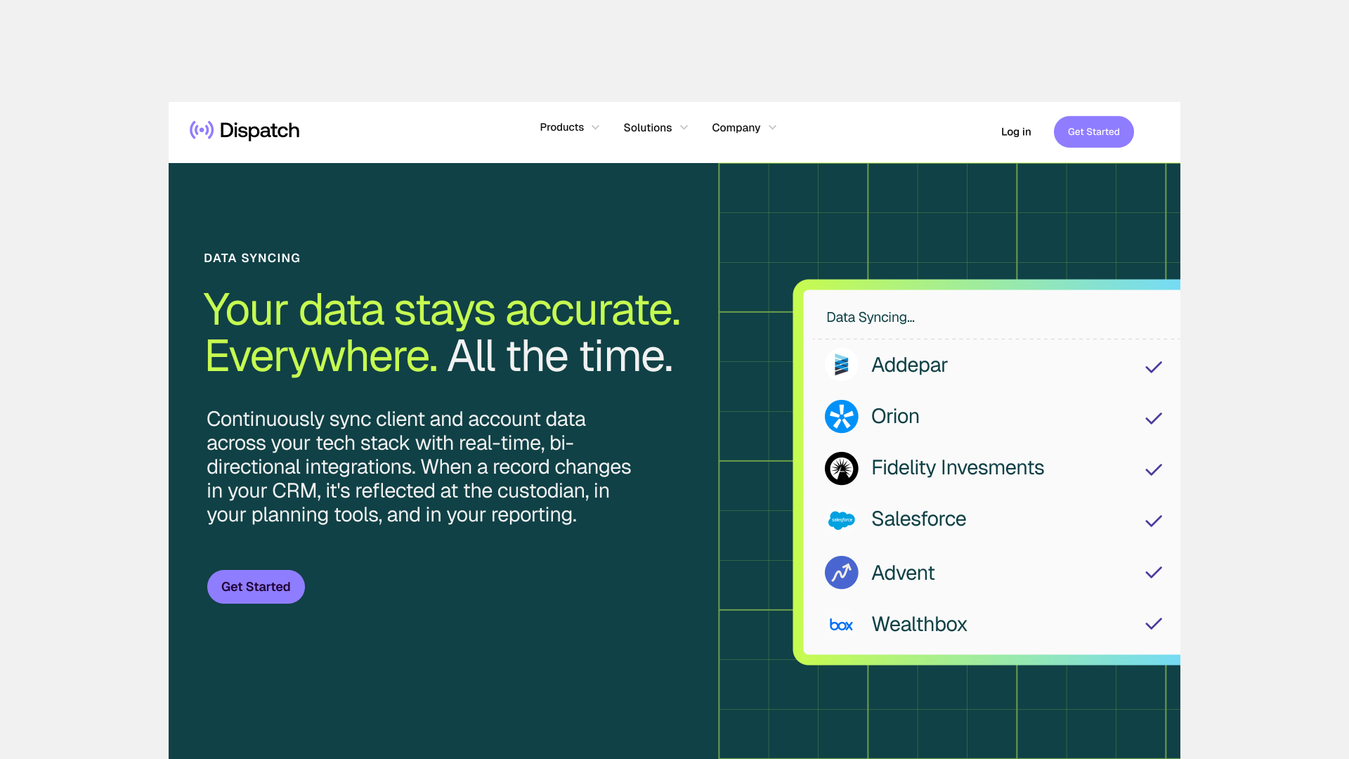Image resolution: width=1349 pixels, height=759 pixels.
Task: Click the Salesforce label
Action: pyautogui.click(x=918, y=519)
